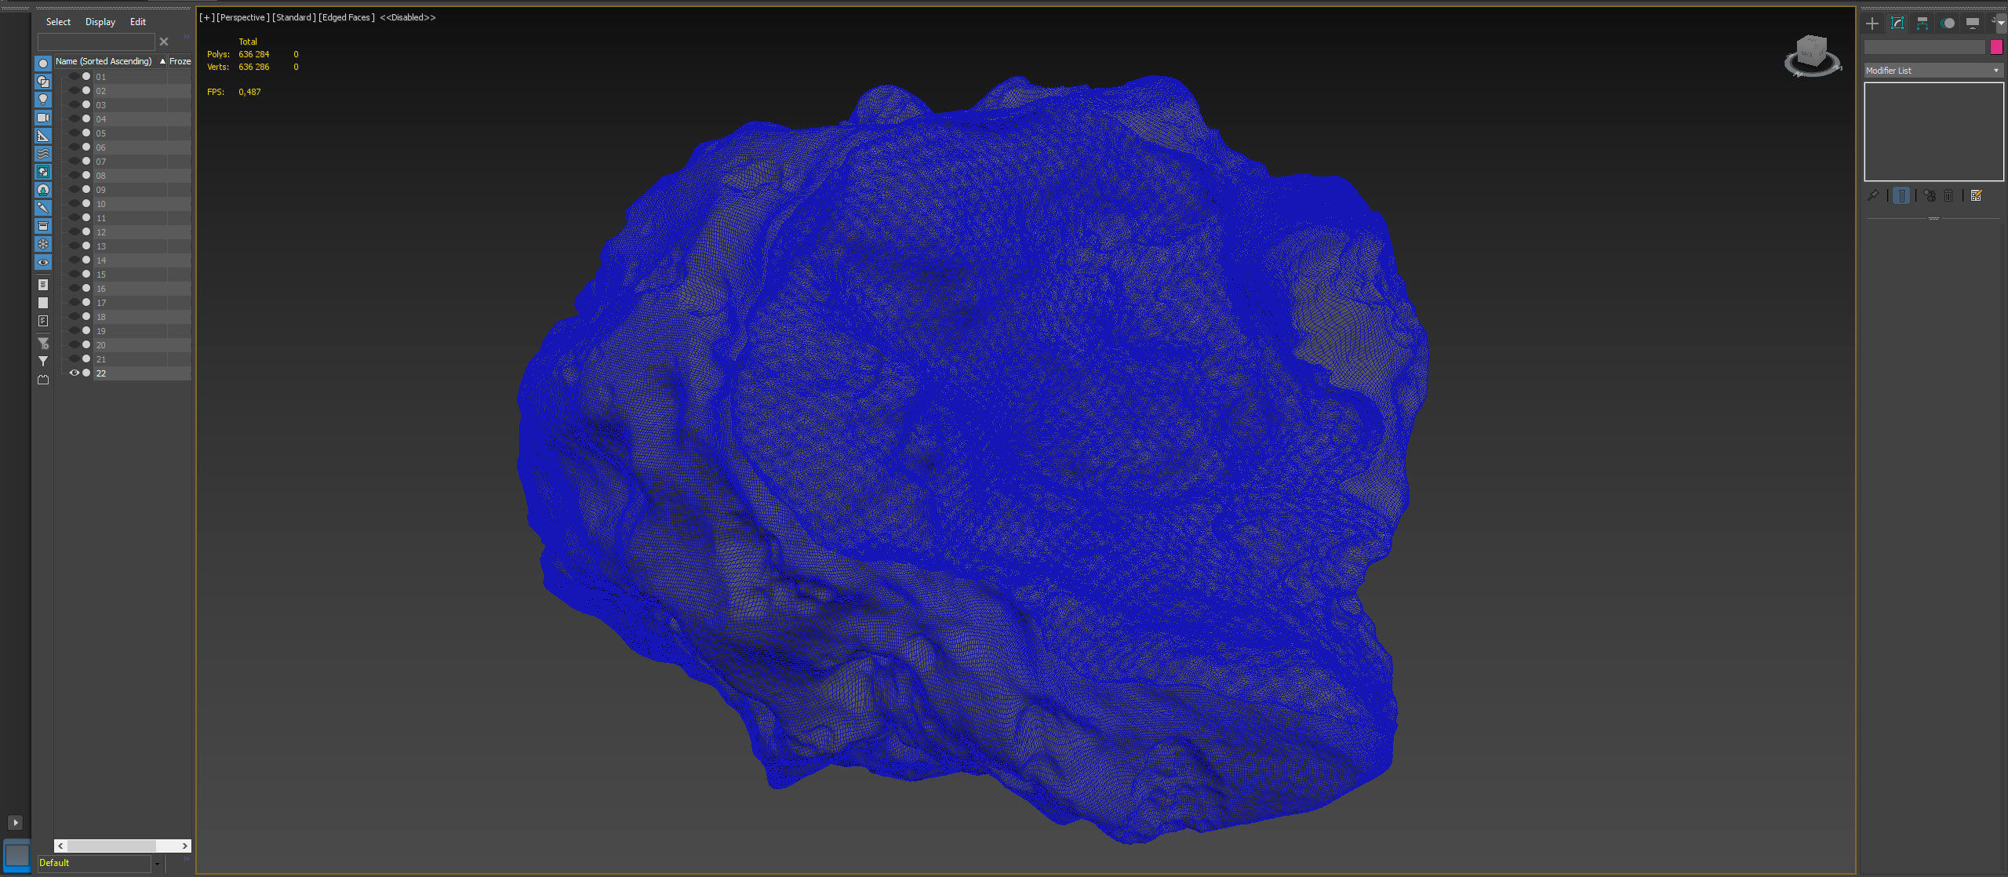This screenshot has width=2008, height=877.
Task: Toggle Display Space Warps filter (waves icon)
Action: click(x=43, y=154)
